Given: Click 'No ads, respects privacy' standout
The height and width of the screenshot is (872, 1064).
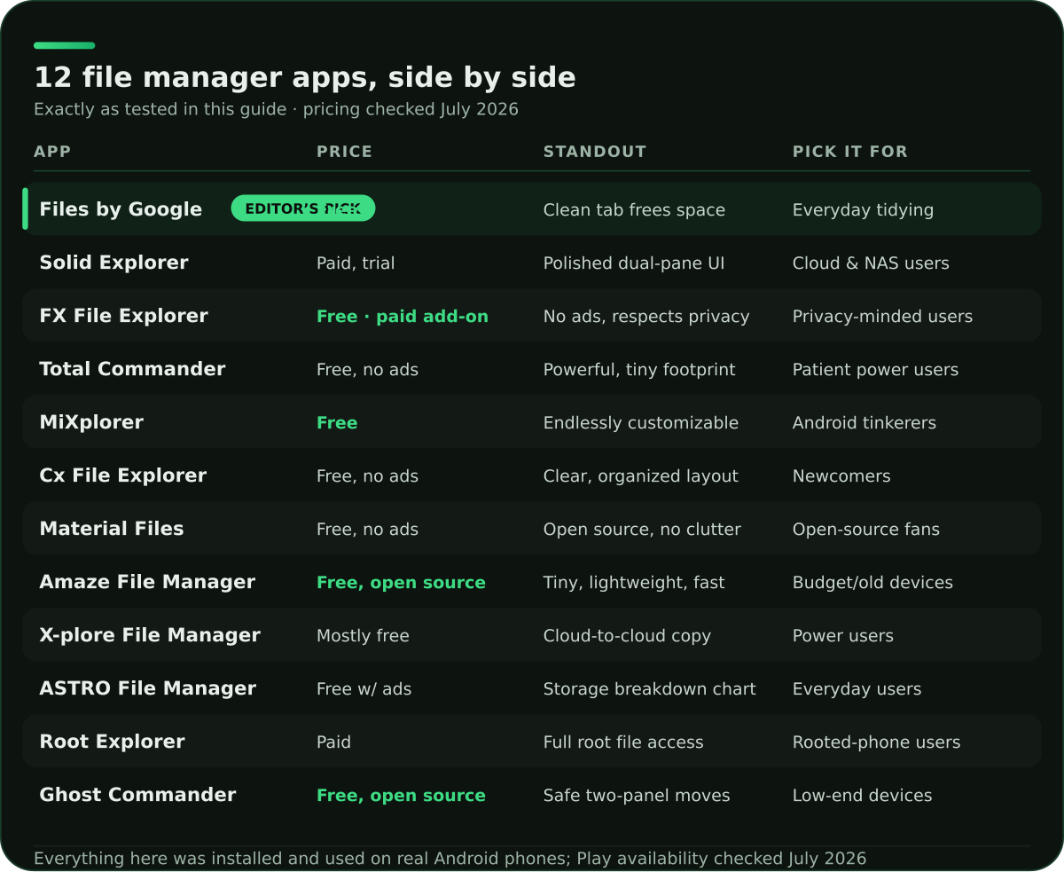Looking at the screenshot, I should 646,317.
